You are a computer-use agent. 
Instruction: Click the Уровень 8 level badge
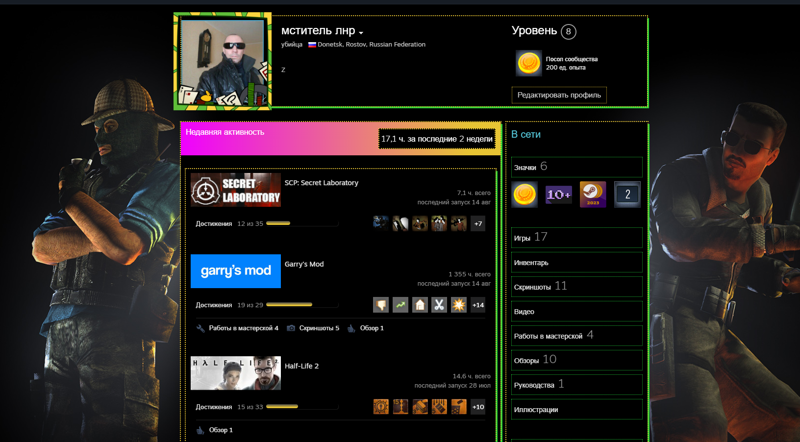click(568, 31)
